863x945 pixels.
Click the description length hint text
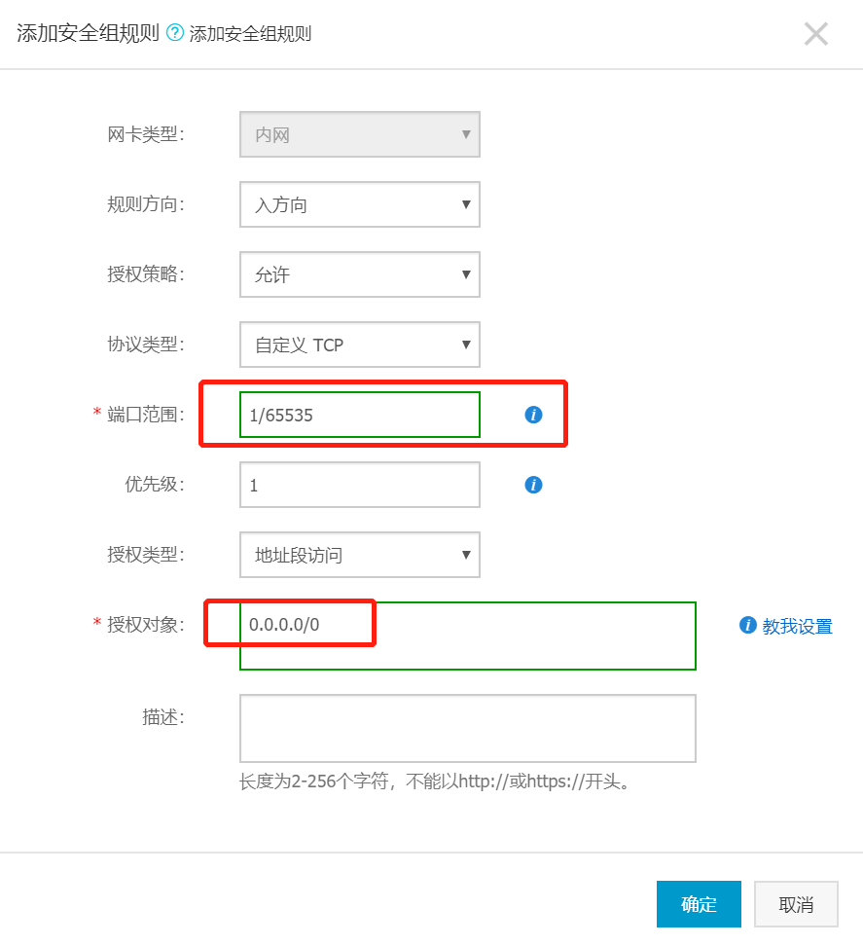pos(435,781)
